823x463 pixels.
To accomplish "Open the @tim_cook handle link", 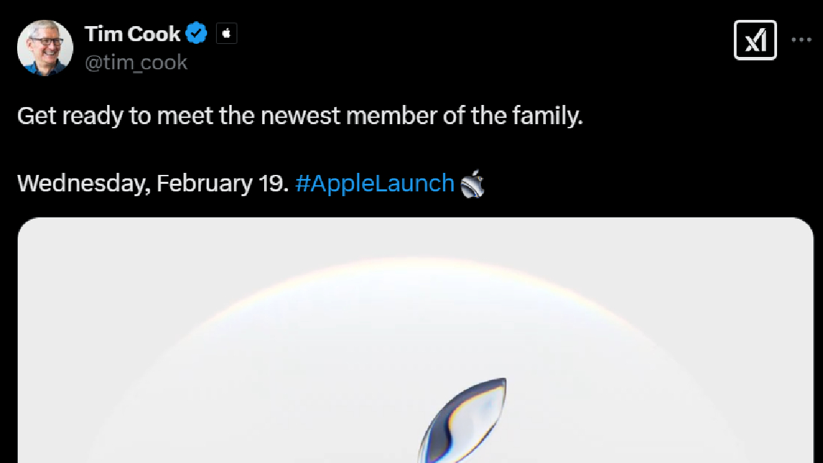I will coord(136,62).
